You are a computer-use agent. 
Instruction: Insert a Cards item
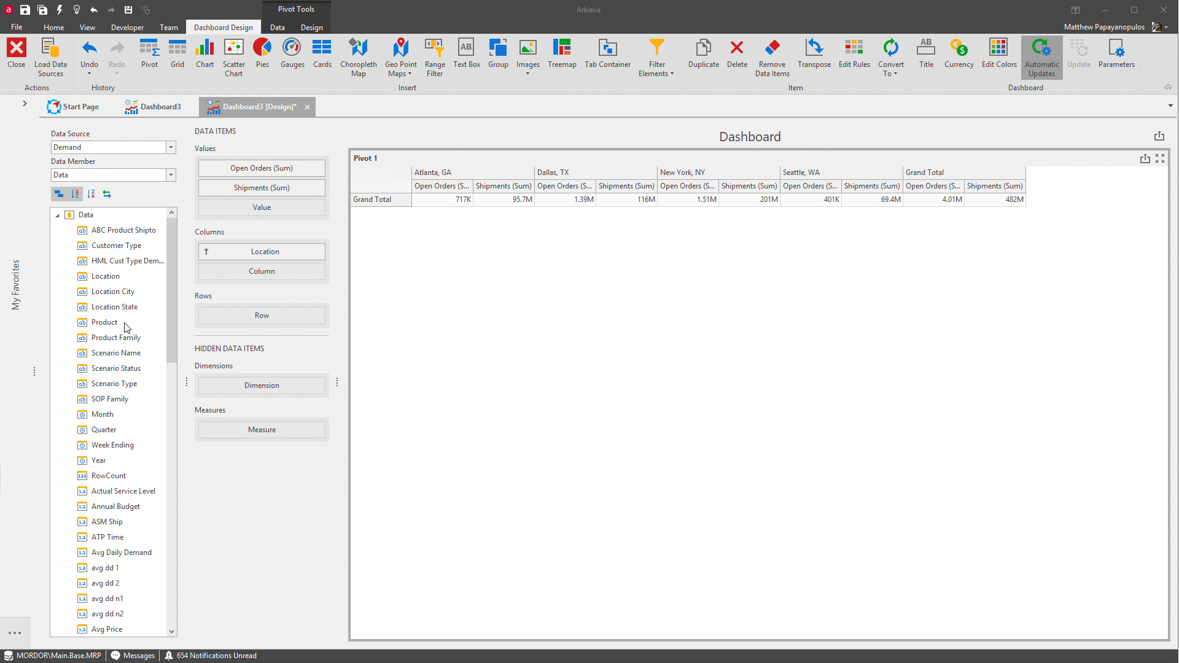pyautogui.click(x=322, y=53)
